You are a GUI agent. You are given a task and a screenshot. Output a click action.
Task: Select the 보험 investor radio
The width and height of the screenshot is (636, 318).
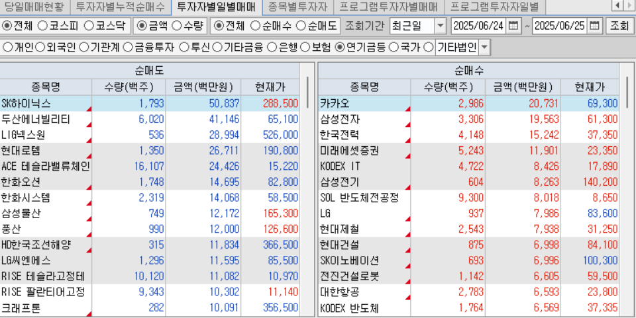[306, 48]
